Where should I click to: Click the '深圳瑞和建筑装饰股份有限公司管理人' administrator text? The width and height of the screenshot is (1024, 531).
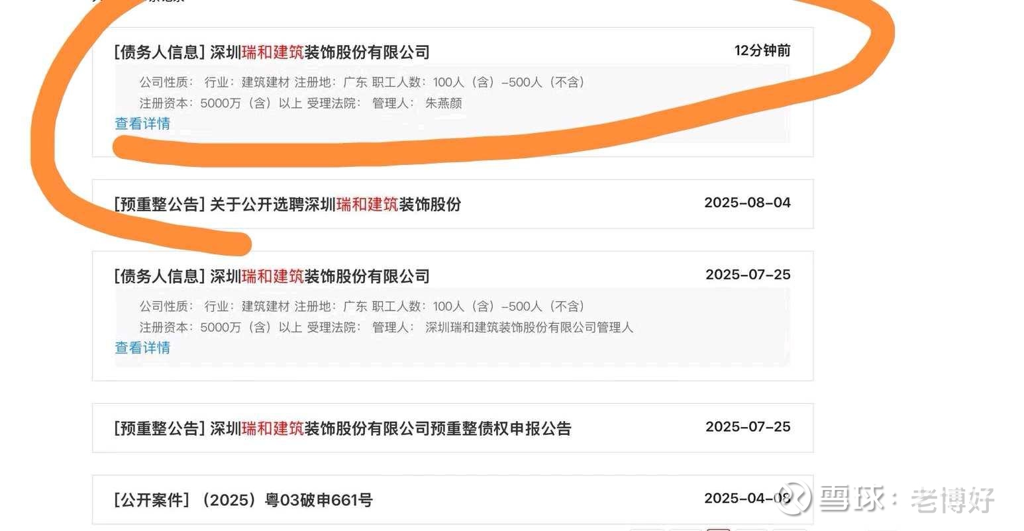(529, 327)
